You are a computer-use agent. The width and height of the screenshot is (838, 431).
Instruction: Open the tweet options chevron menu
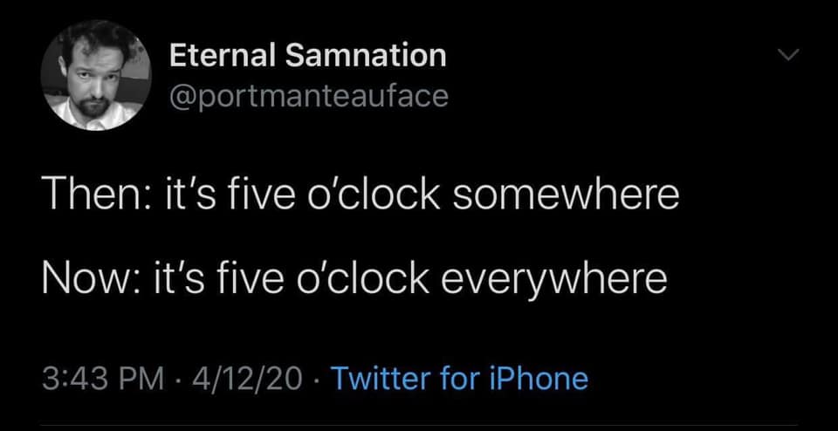(788, 56)
